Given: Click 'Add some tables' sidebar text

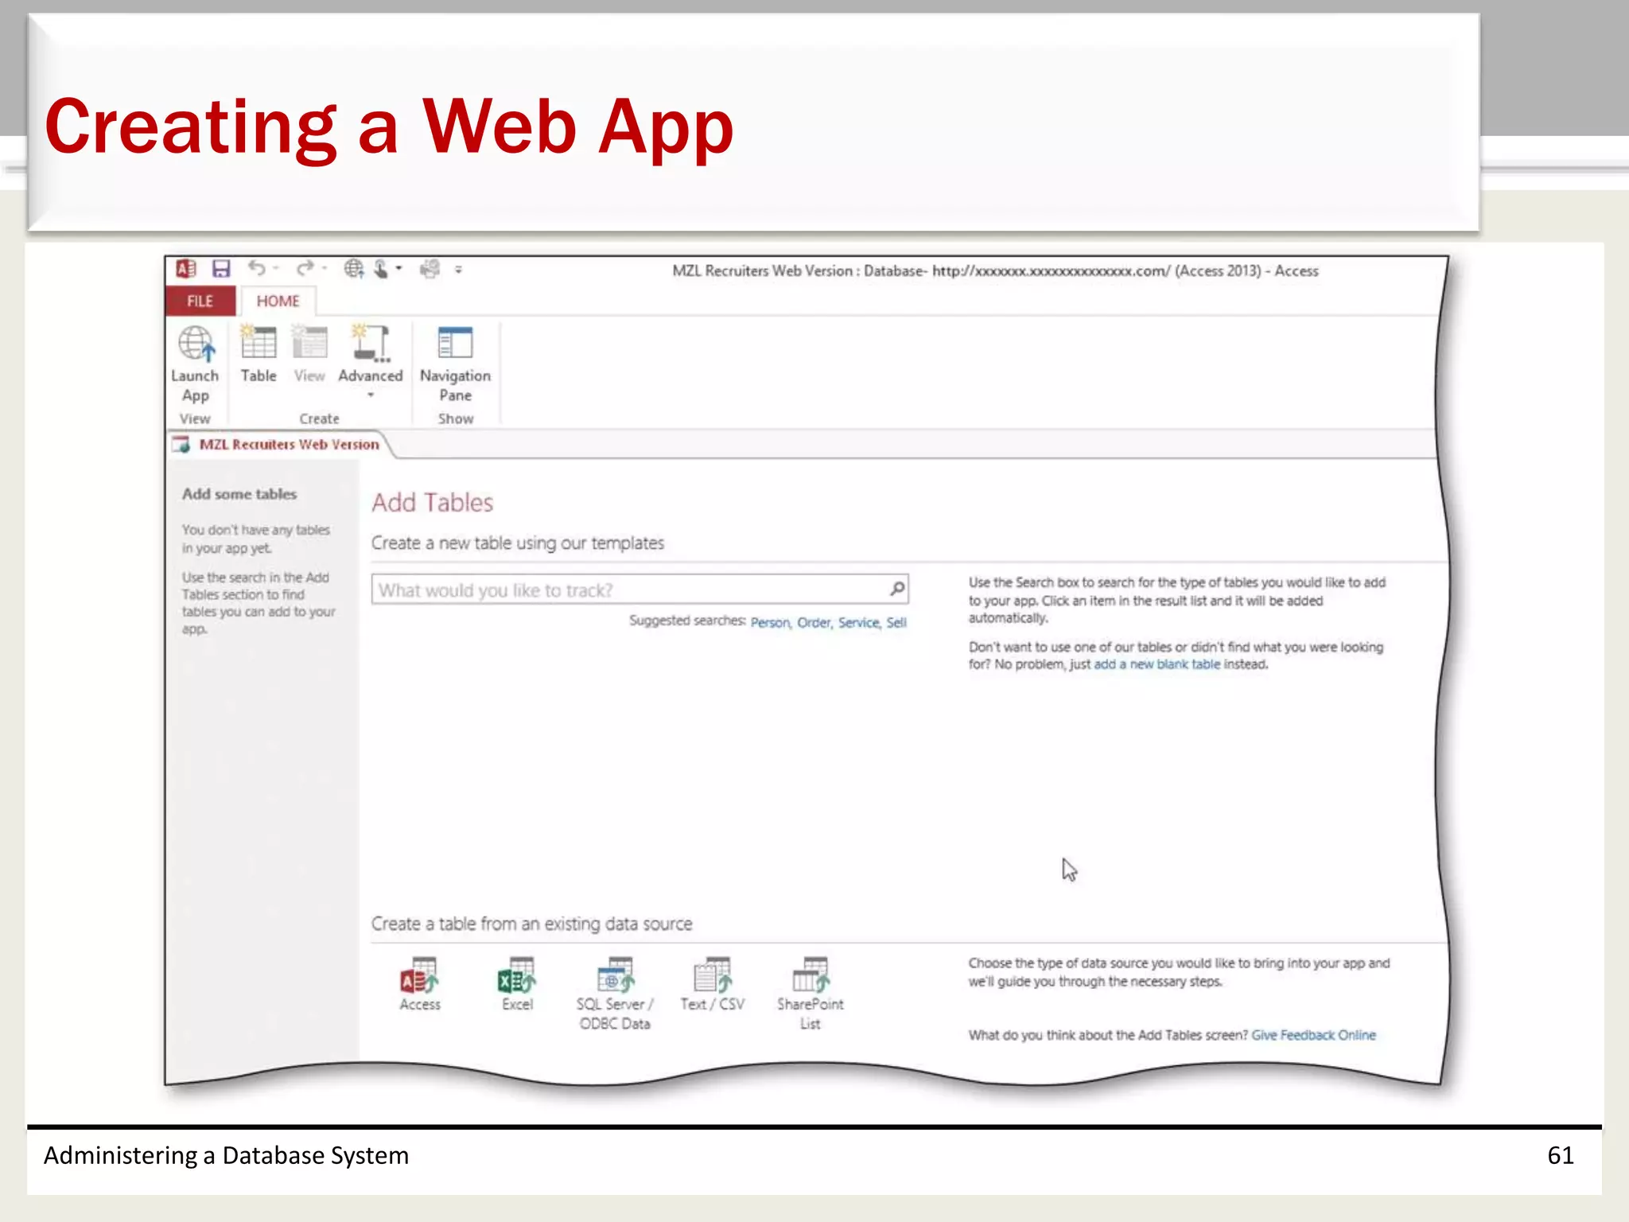Looking at the screenshot, I should 239,494.
